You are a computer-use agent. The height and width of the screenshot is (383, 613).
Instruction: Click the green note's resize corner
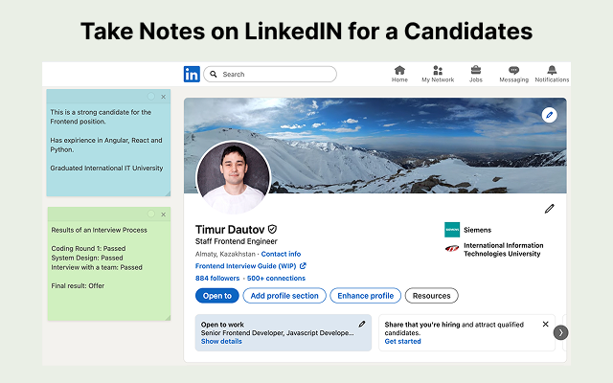[x=168, y=318]
